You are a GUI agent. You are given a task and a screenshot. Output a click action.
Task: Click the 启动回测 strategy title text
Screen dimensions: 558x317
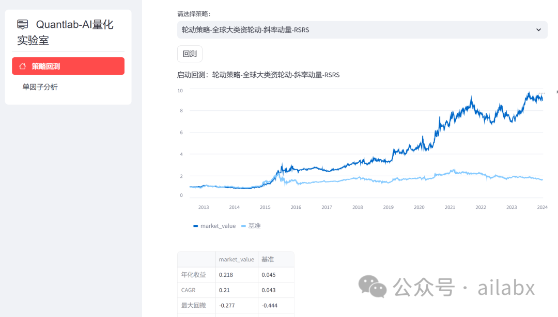tap(258, 75)
